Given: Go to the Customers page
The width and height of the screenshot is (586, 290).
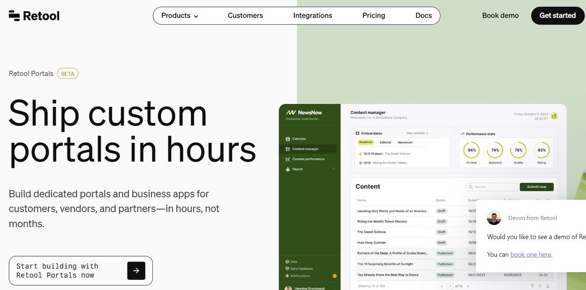Looking at the screenshot, I should point(245,16).
